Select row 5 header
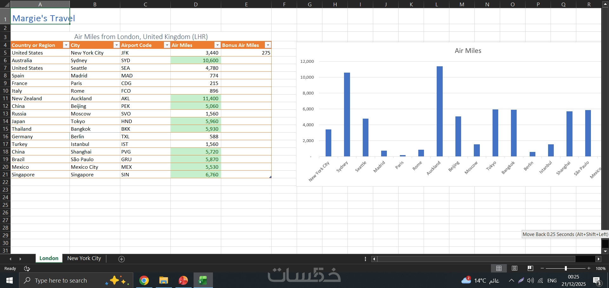The height and width of the screenshot is (288, 609). coord(5,53)
